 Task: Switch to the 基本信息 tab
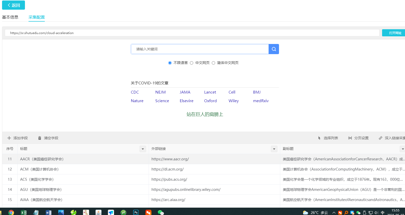(10, 17)
